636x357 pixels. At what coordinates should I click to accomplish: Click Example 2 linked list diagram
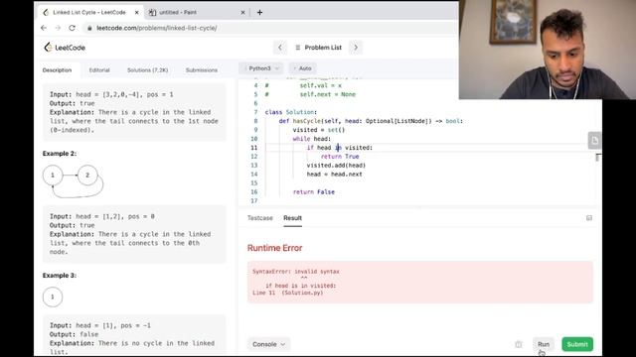click(x=73, y=180)
